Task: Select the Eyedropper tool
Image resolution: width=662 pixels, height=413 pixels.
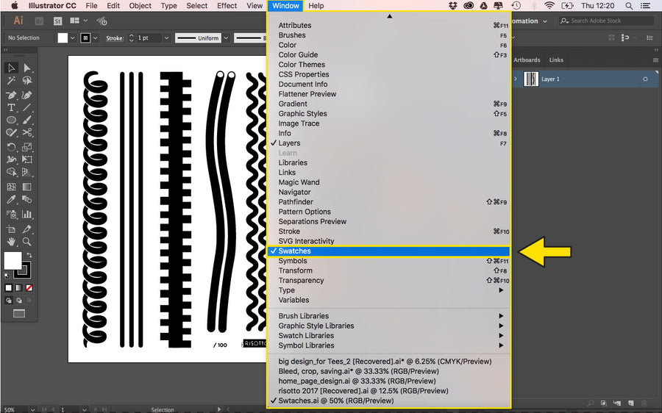Action: (x=11, y=199)
